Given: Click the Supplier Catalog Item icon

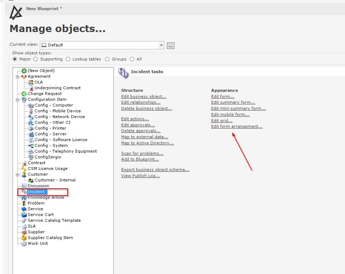Looking at the screenshot, I should point(24,238).
